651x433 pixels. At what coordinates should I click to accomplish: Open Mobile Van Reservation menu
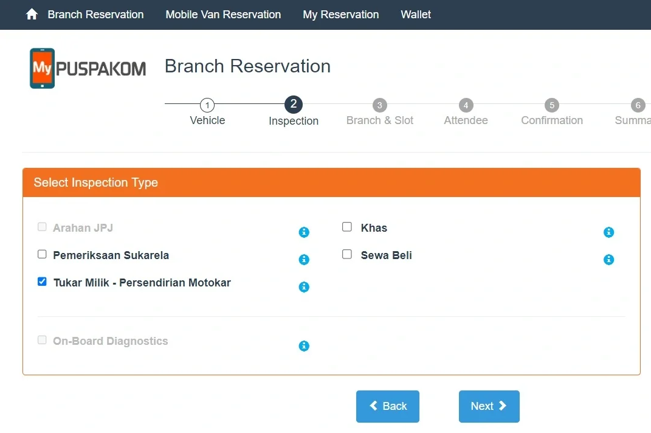coord(223,15)
